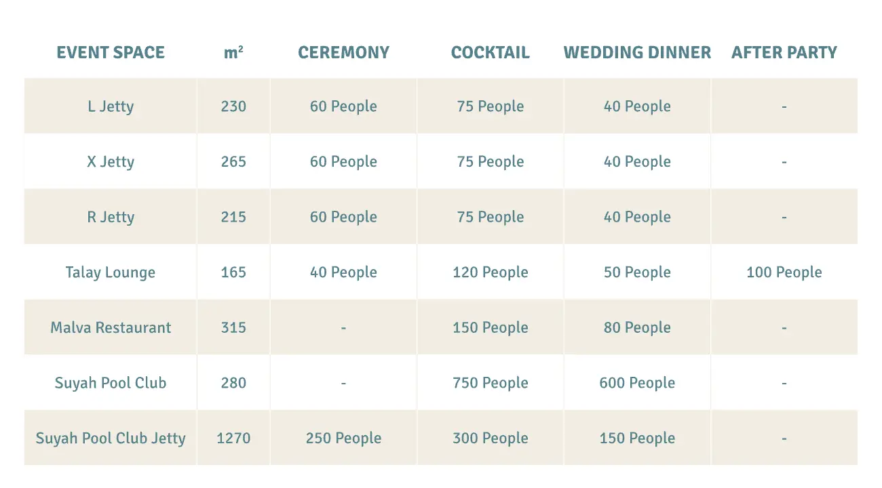
Task: Select the Talay Lounge row name
Action: [x=111, y=272]
